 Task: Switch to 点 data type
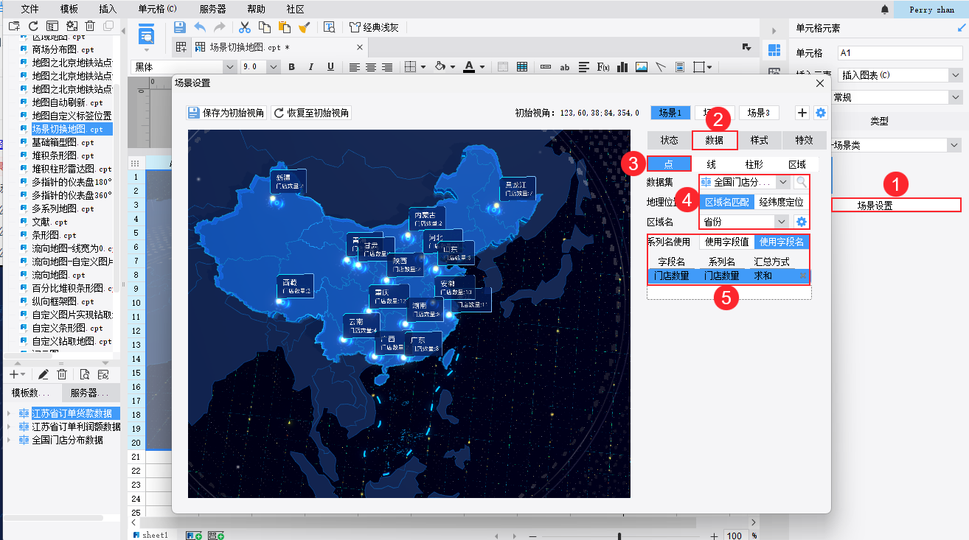tap(669, 164)
